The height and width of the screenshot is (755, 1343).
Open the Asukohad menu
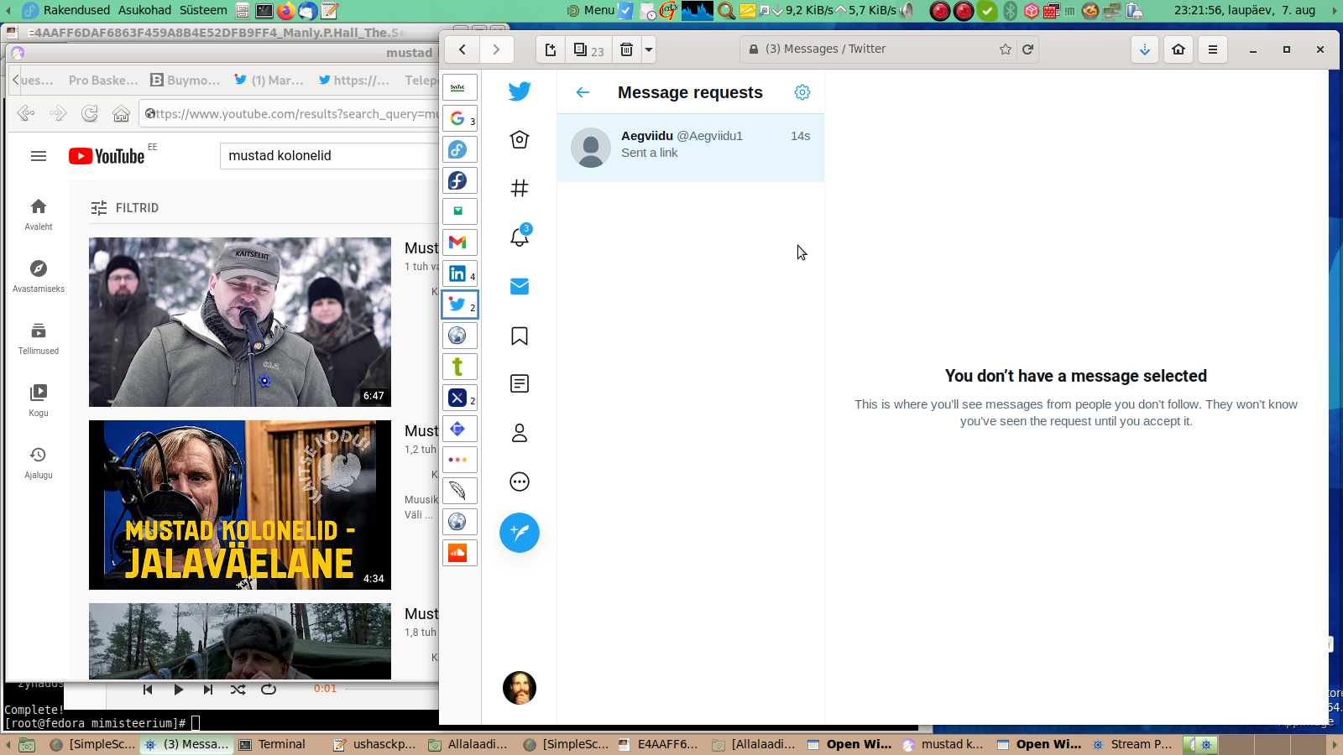(x=144, y=10)
